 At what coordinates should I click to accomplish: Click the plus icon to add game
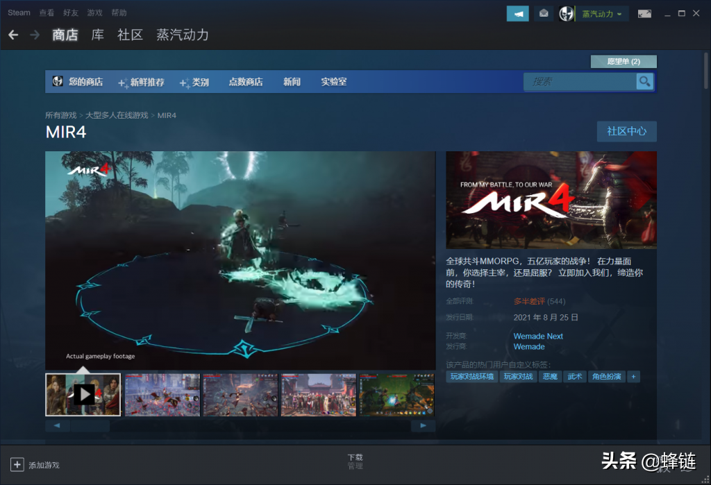[x=17, y=464]
